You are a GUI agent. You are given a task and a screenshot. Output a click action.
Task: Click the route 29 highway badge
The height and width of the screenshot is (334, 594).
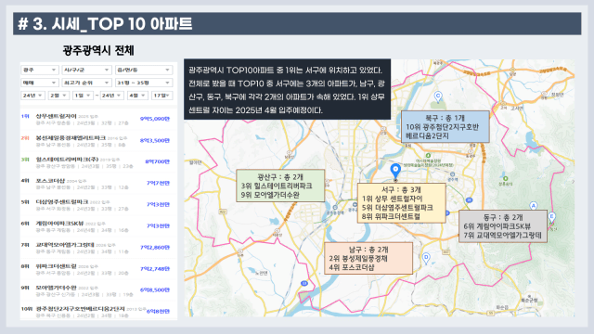pyautogui.click(x=469, y=200)
